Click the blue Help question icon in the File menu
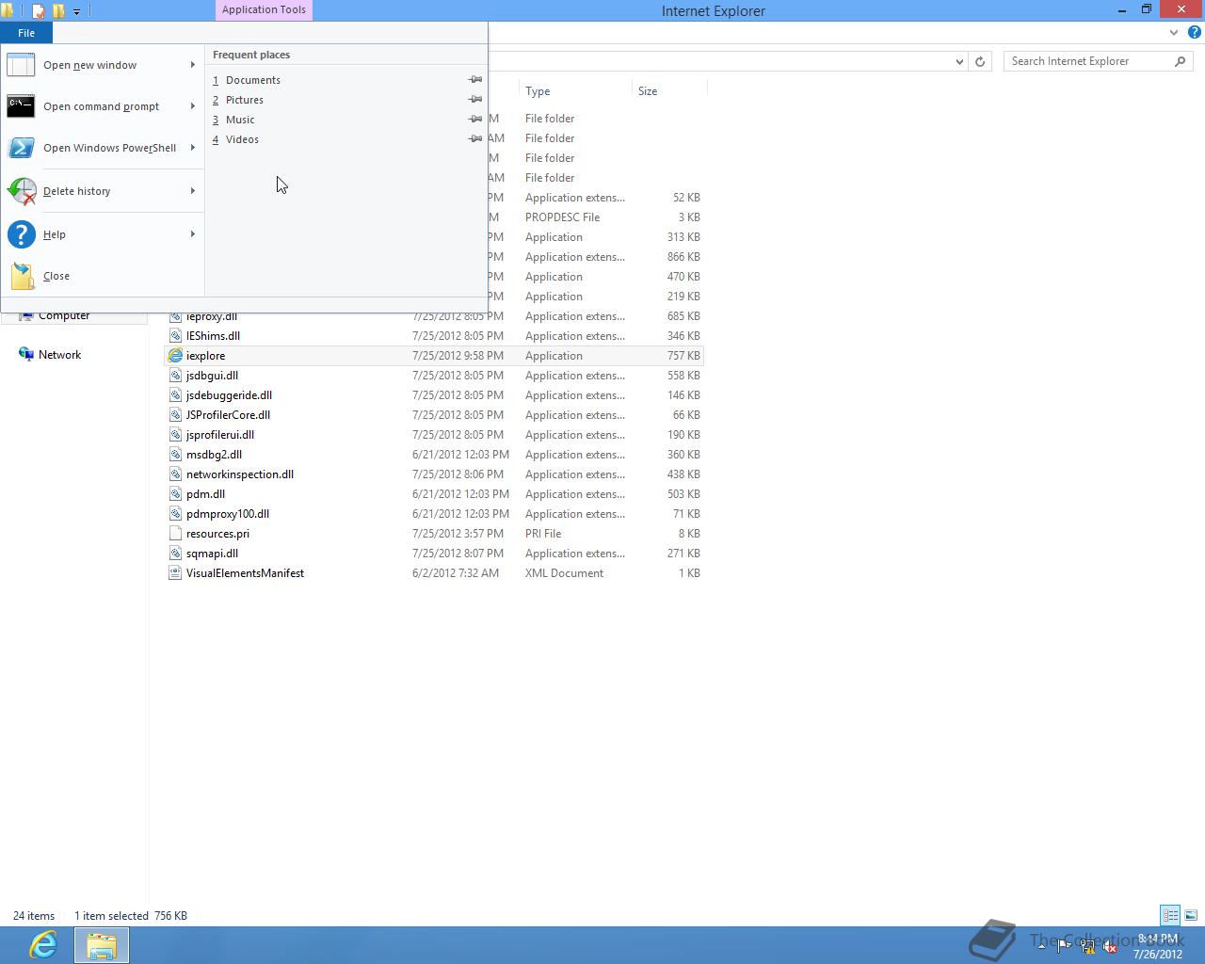This screenshot has width=1205, height=964. [x=21, y=234]
